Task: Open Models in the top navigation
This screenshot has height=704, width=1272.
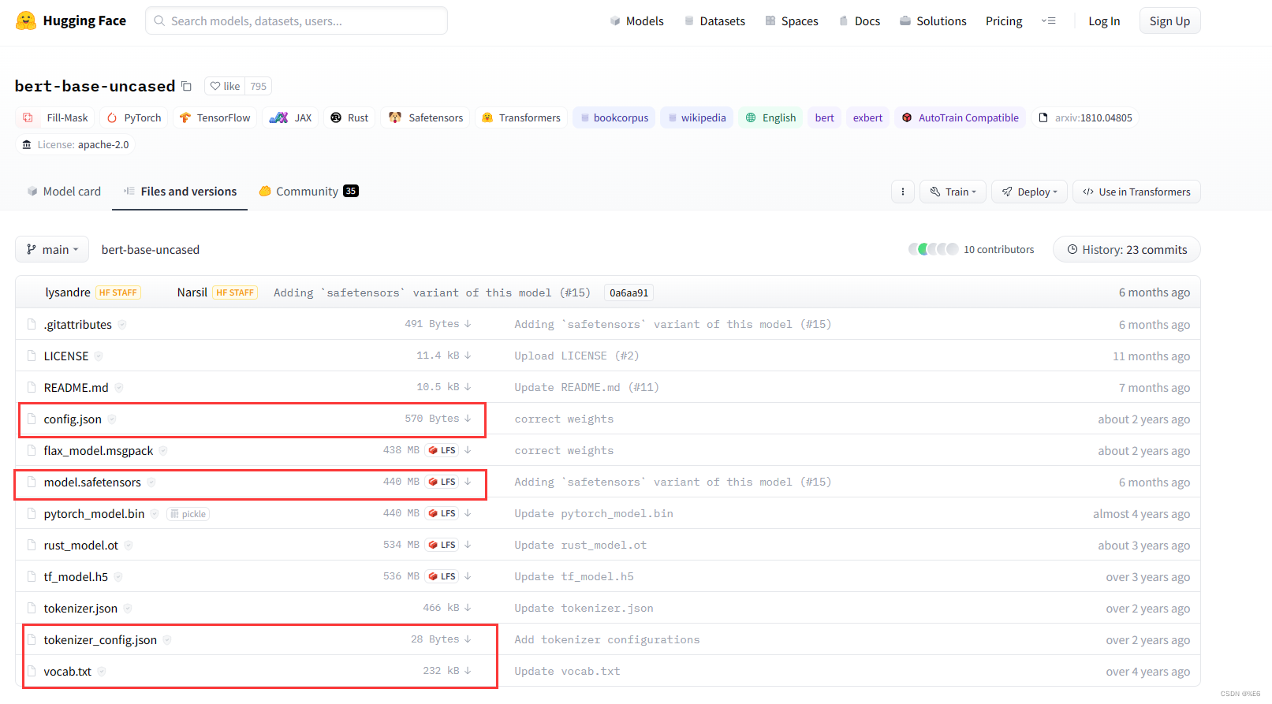Action: pyautogui.click(x=636, y=21)
